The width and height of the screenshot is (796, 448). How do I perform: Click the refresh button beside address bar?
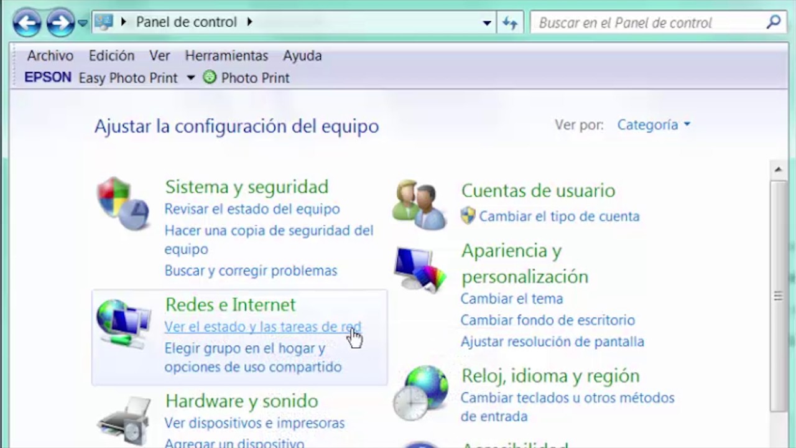(x=510, y=23)
